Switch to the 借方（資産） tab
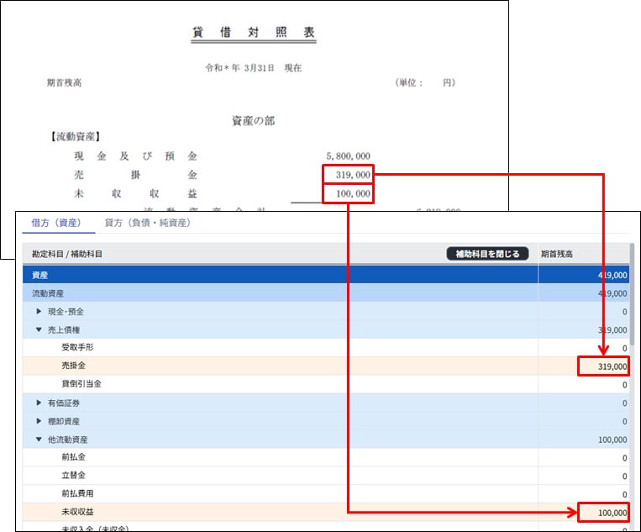 (57, 223)
